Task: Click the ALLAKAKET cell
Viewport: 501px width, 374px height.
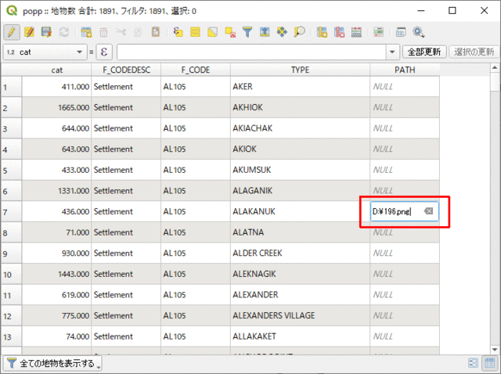Action: point(300,336)
